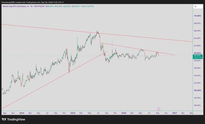Click the 52.00% price axis label

pyautogui.click(x=197, y=83)
